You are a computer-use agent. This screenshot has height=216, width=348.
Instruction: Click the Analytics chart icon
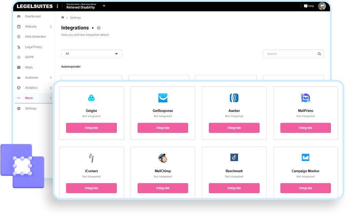(19, 88)
